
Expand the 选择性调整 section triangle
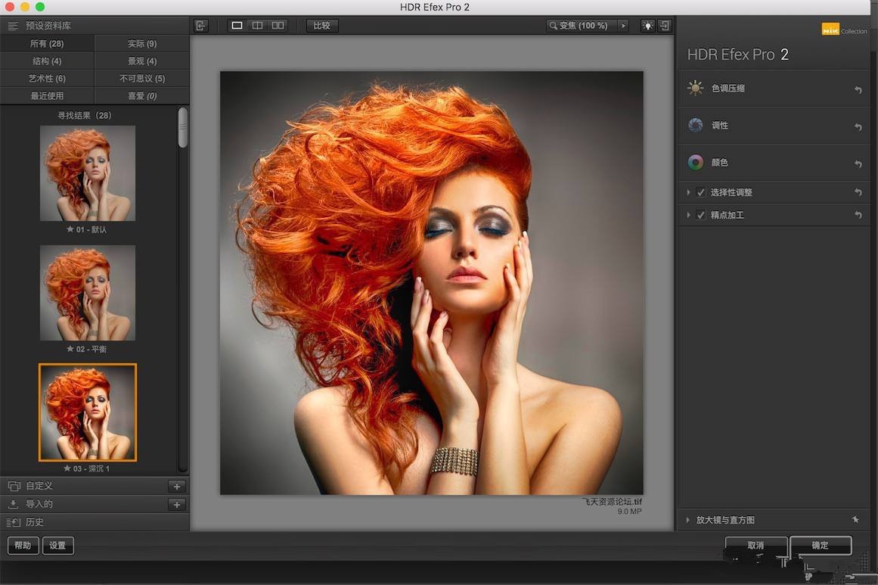(688, 193)
